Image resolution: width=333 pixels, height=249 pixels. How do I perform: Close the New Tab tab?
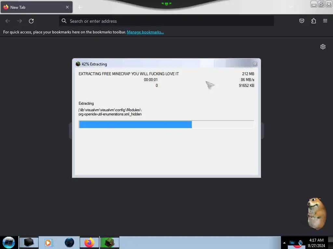[x=67, y=7]
